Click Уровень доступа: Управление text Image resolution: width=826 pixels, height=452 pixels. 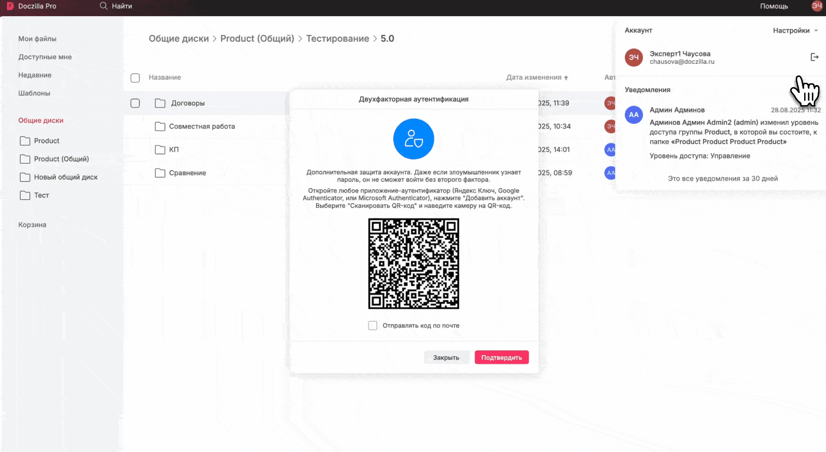tap(700, 156)
